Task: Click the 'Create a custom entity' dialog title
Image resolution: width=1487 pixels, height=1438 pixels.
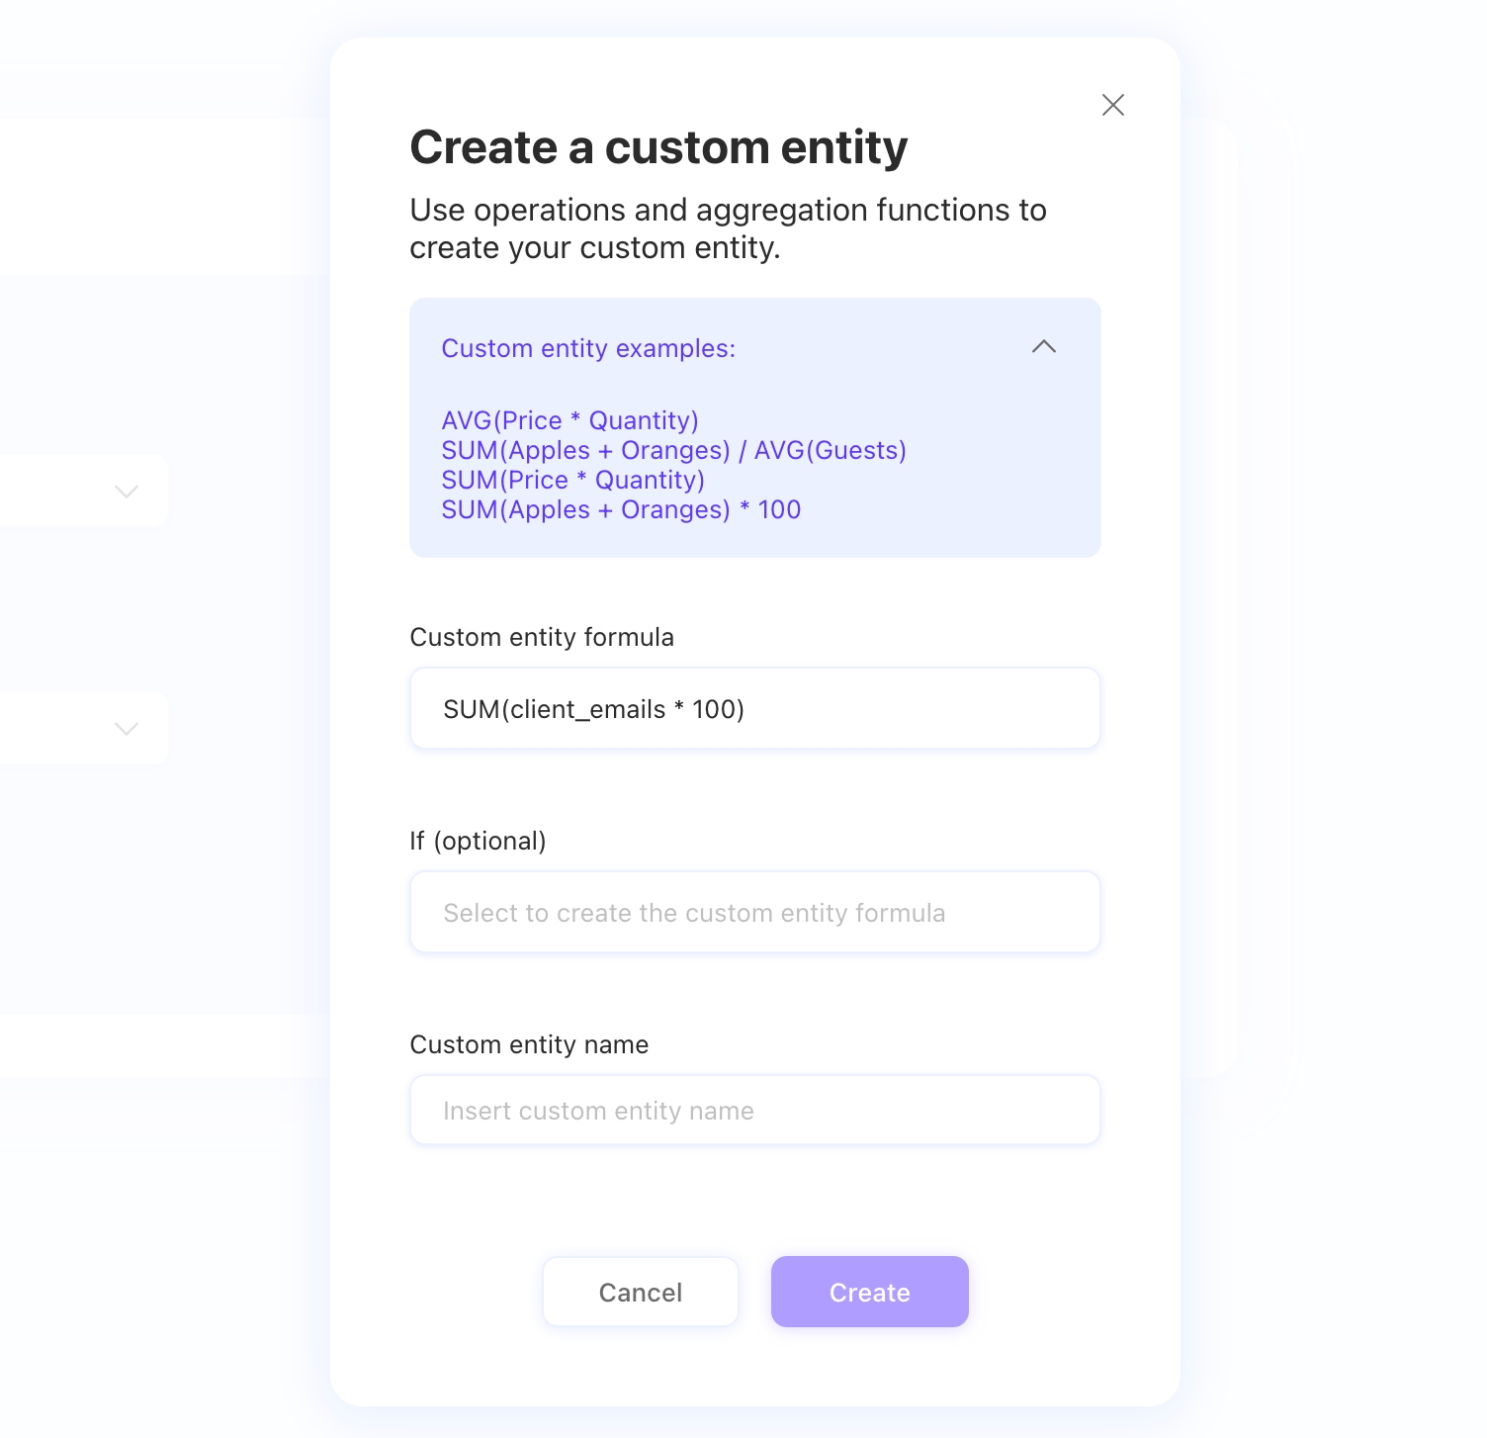Action: click(x=658, y=148)
